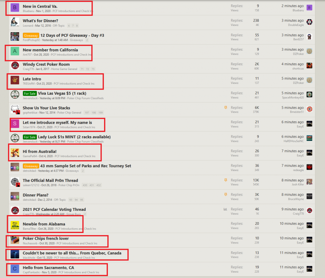The height and width of the screenshot is (278, 325).
Task: Click the Hello Kitty avatar for gopherblue
Action: coord(15,109)
